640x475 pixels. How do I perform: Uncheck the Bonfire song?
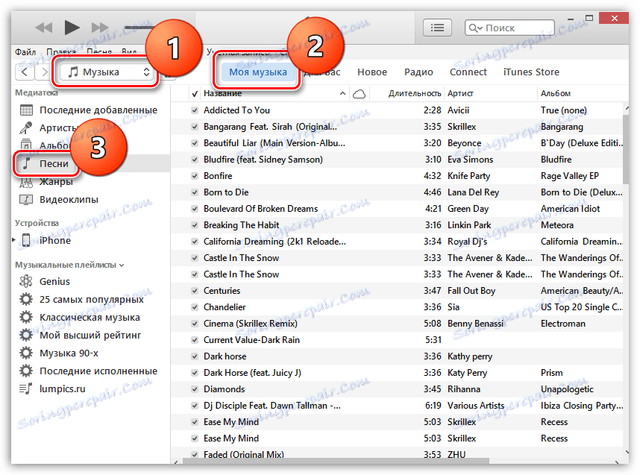point(195,176)
